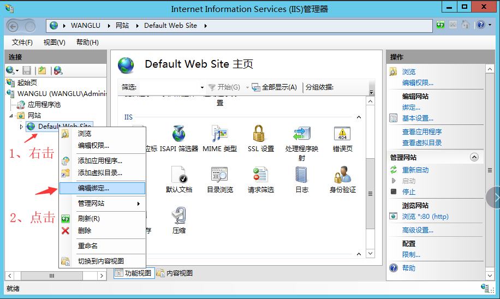Choose 编辑绑定... in context menu
This screenshot has height=299, width=500.
coord(103,188)
